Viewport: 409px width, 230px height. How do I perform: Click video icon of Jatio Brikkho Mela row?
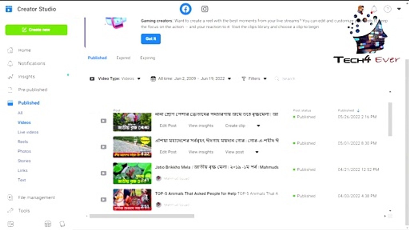pos(103,173)
